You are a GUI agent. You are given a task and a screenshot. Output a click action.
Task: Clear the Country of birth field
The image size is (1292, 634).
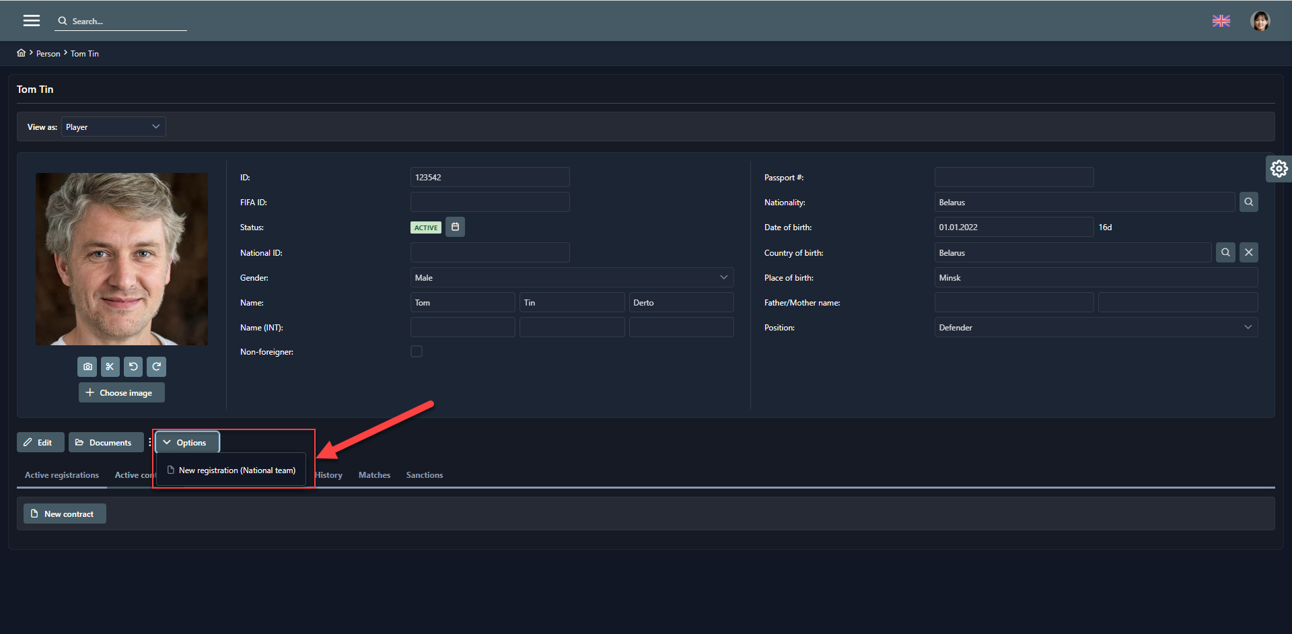coord(1248,252)
